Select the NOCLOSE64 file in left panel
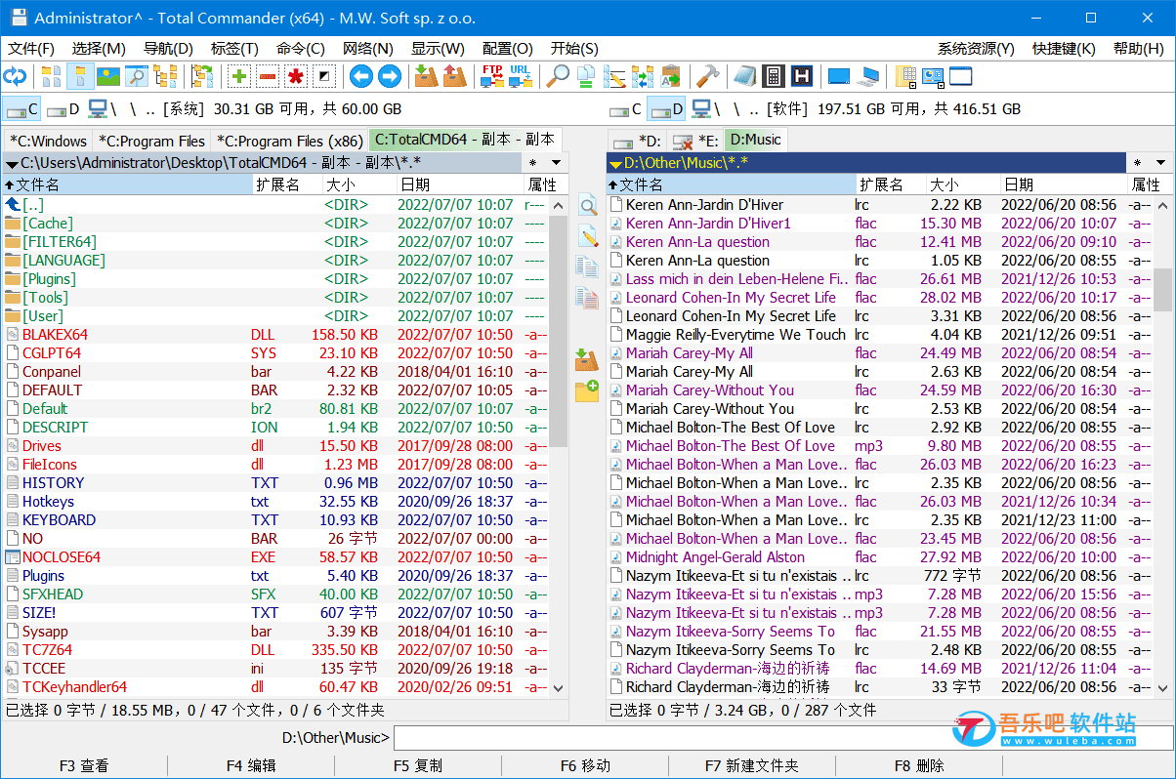The width and height of the screenshot is (1176, 779). click(275, 557)
